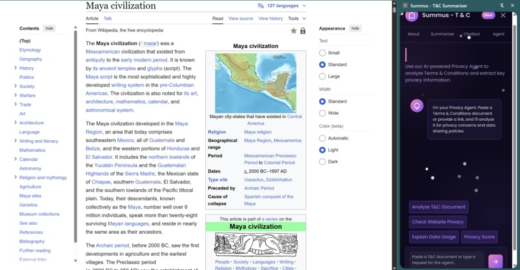The image size is (520, 270).
Task: Open the Mayan languages link
Action: pos(128,224)
